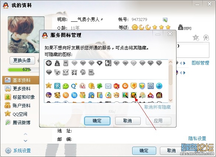This screenshot has width=216, height=157.
Task: Click the 取消所有隐藏 link
Action: 157,107
